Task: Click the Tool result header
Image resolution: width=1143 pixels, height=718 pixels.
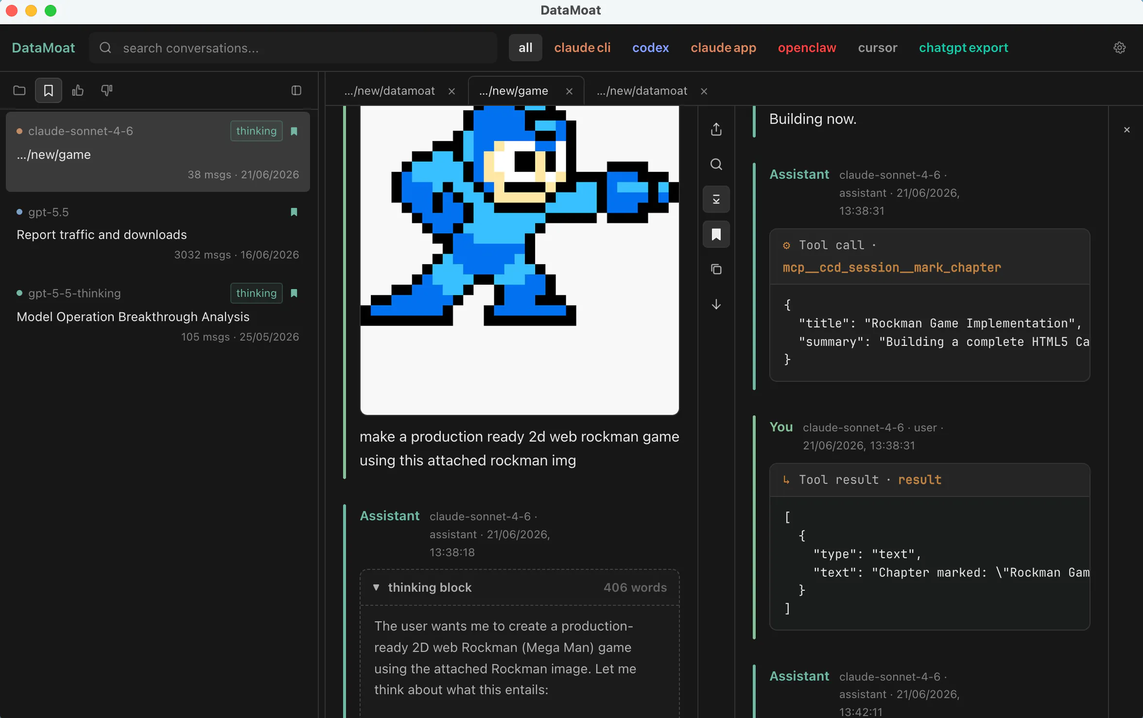Action: [x=930, y=480]
